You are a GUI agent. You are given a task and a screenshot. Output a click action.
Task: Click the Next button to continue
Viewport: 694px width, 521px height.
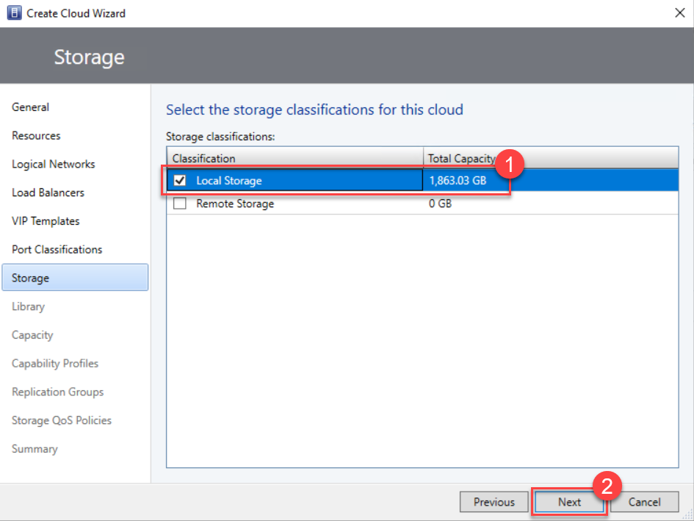569,502
